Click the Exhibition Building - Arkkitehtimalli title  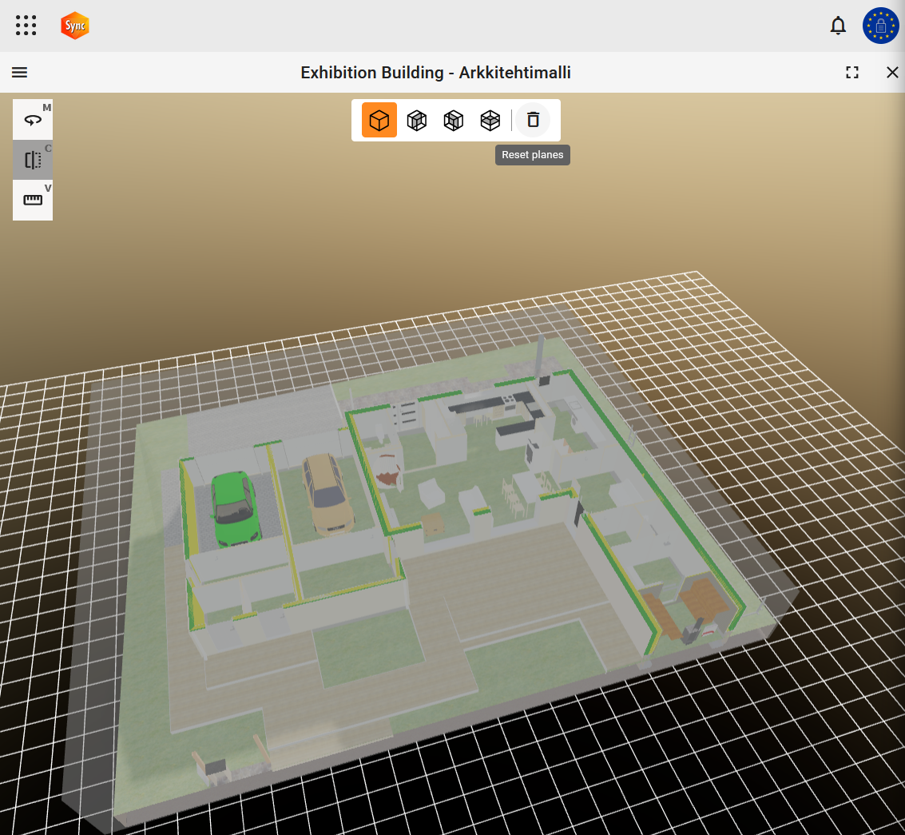(x=435, y=73)
